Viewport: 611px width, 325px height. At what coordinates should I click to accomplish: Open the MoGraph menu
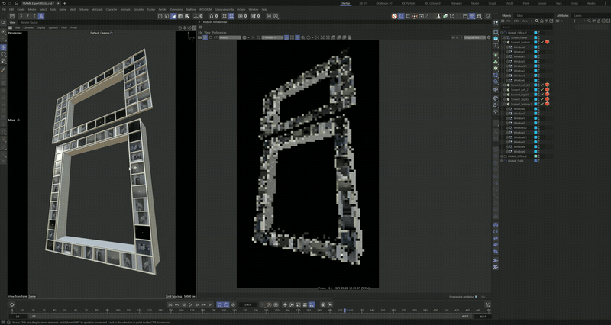point(97,9)
